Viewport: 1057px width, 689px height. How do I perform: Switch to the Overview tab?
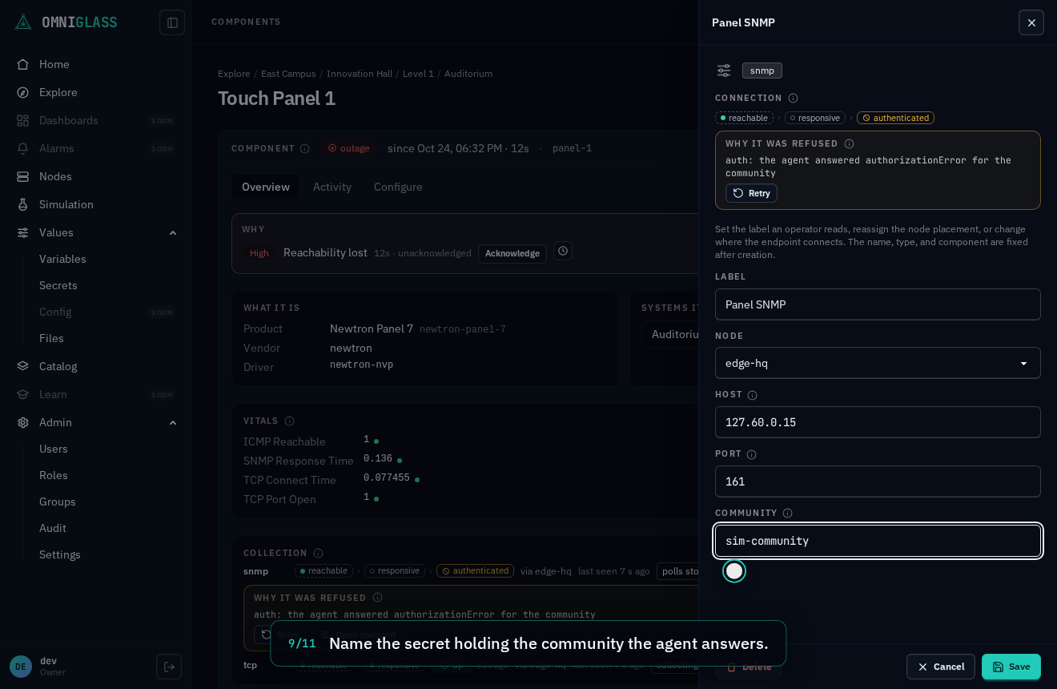pos(266,187)
